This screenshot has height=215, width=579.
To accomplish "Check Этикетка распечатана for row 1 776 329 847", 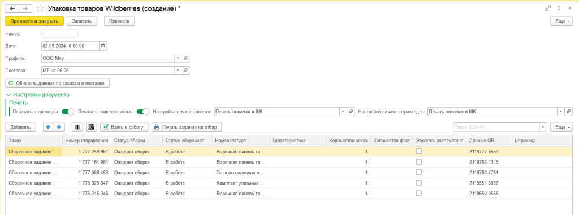I will [419, 182].
